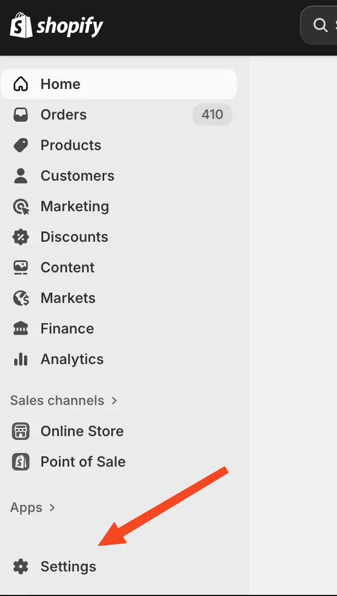Screen dimensions: 337x596
Task: Click the Analytics bar chart icon
Action: pyautogui.click(x=21, y=359)
